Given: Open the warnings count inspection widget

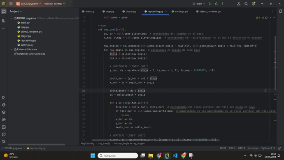Looking at the screenshot, I should [x=258, y=18].
